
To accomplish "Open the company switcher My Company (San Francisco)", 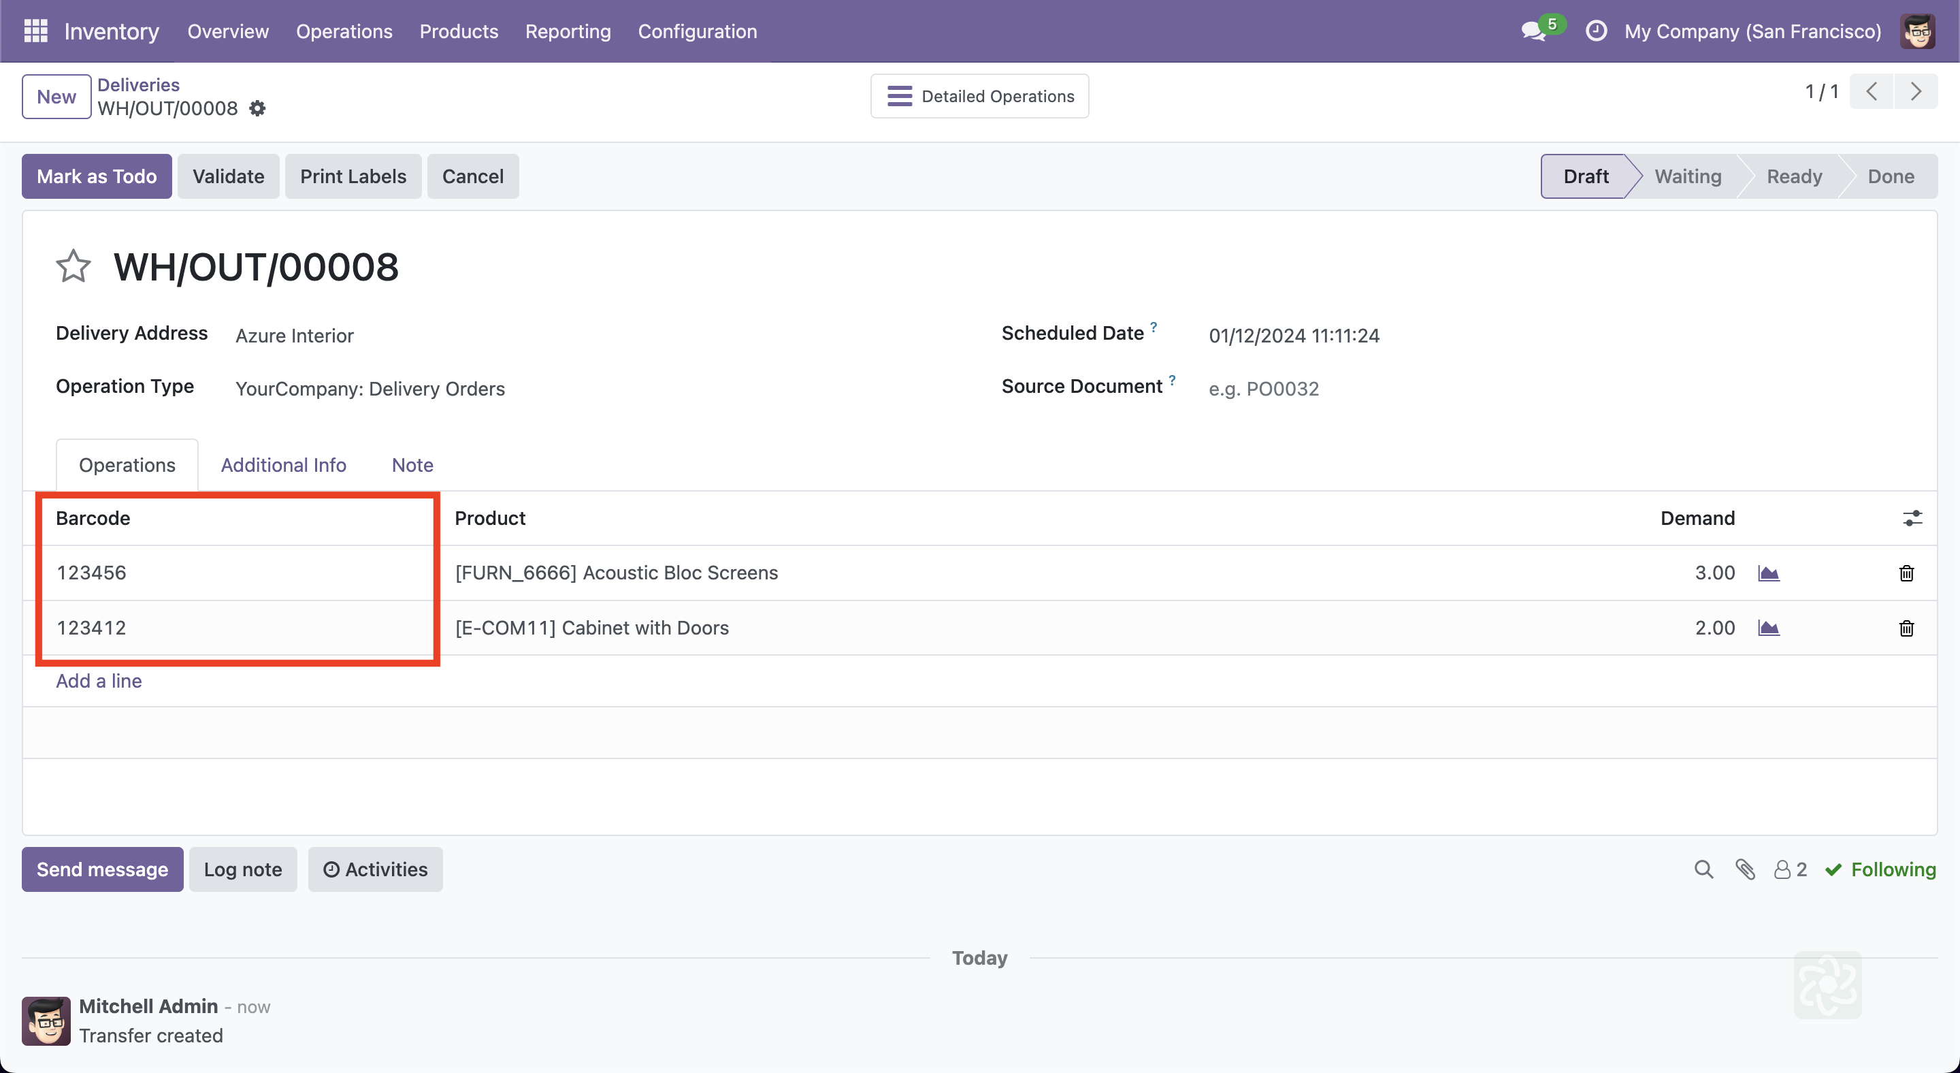I will 1752,31.
